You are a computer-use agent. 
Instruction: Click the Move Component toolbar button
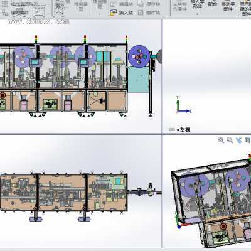(x=228, y=6)
